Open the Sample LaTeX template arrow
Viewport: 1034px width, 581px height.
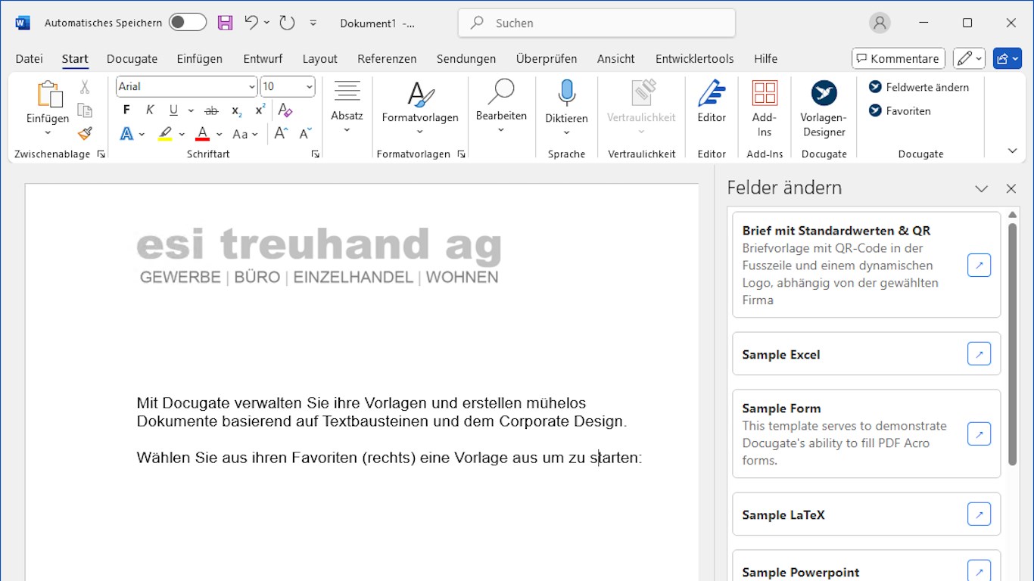tap(979, 514)
